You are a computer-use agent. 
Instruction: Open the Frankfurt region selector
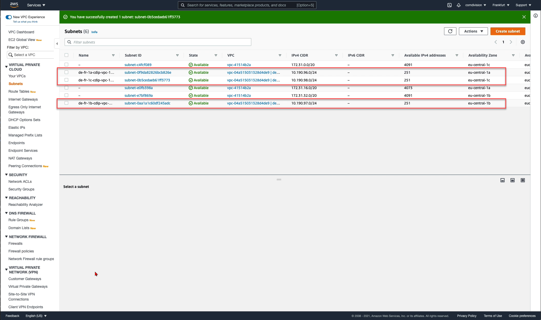coord(501,5)
